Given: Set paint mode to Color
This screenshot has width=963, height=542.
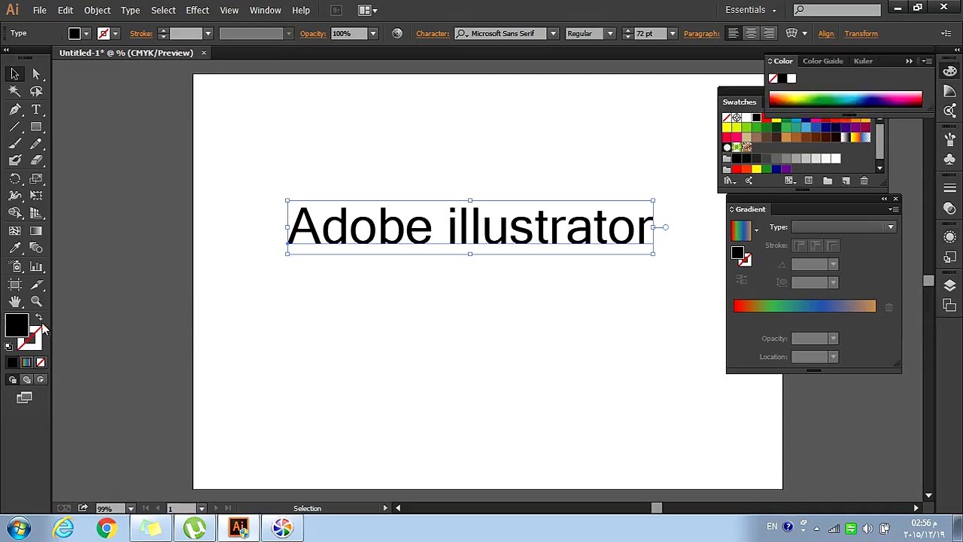Looking at the screenshot, I should click(x=12, y=363).
